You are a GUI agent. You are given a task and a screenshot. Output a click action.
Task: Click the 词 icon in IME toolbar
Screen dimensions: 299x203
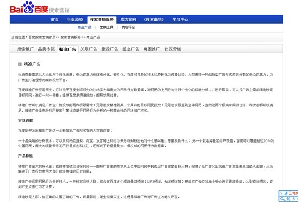(288, 199)
